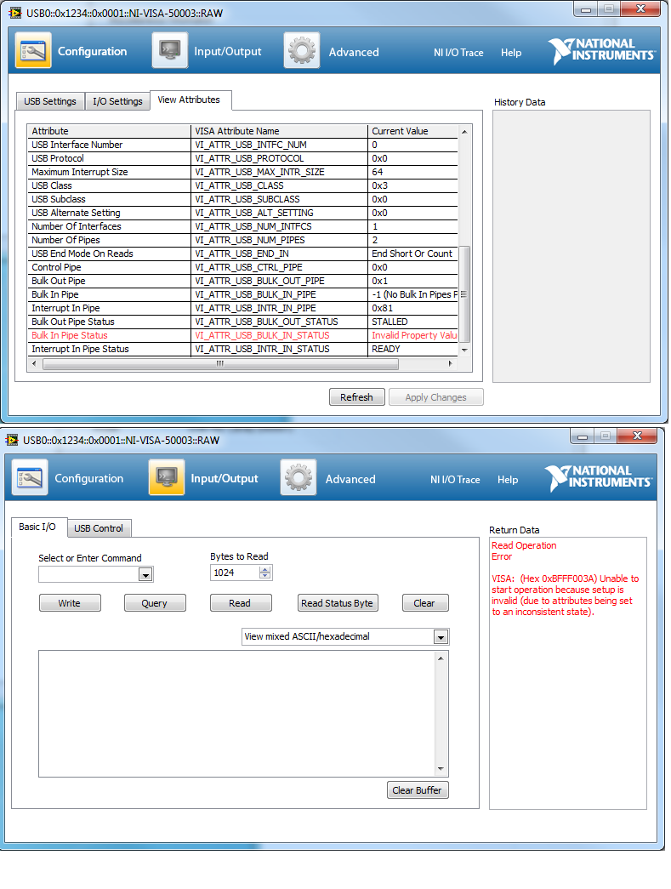Click Configuration icon in top window
Image resolution: width=671 pixels, height=889 pixels.
pos(33,51)
